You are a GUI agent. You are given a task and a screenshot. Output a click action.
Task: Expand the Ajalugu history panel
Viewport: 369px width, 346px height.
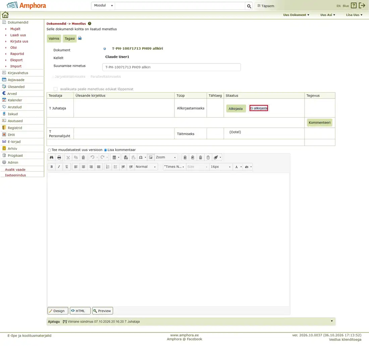332,321
